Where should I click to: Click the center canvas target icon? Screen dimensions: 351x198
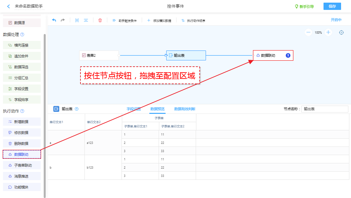point(341,32)
